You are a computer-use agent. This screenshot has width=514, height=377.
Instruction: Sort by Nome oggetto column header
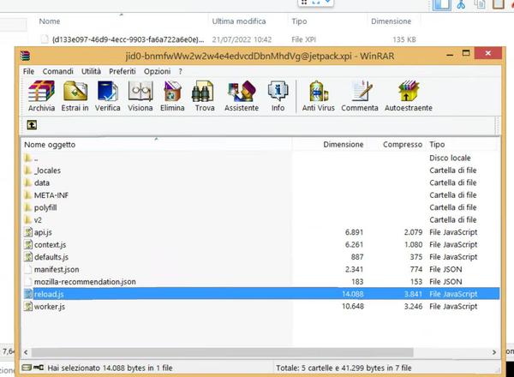point(157,145)
